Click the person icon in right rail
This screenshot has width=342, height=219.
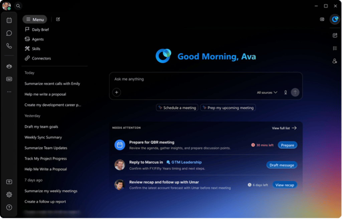click(x=335, y=61)
